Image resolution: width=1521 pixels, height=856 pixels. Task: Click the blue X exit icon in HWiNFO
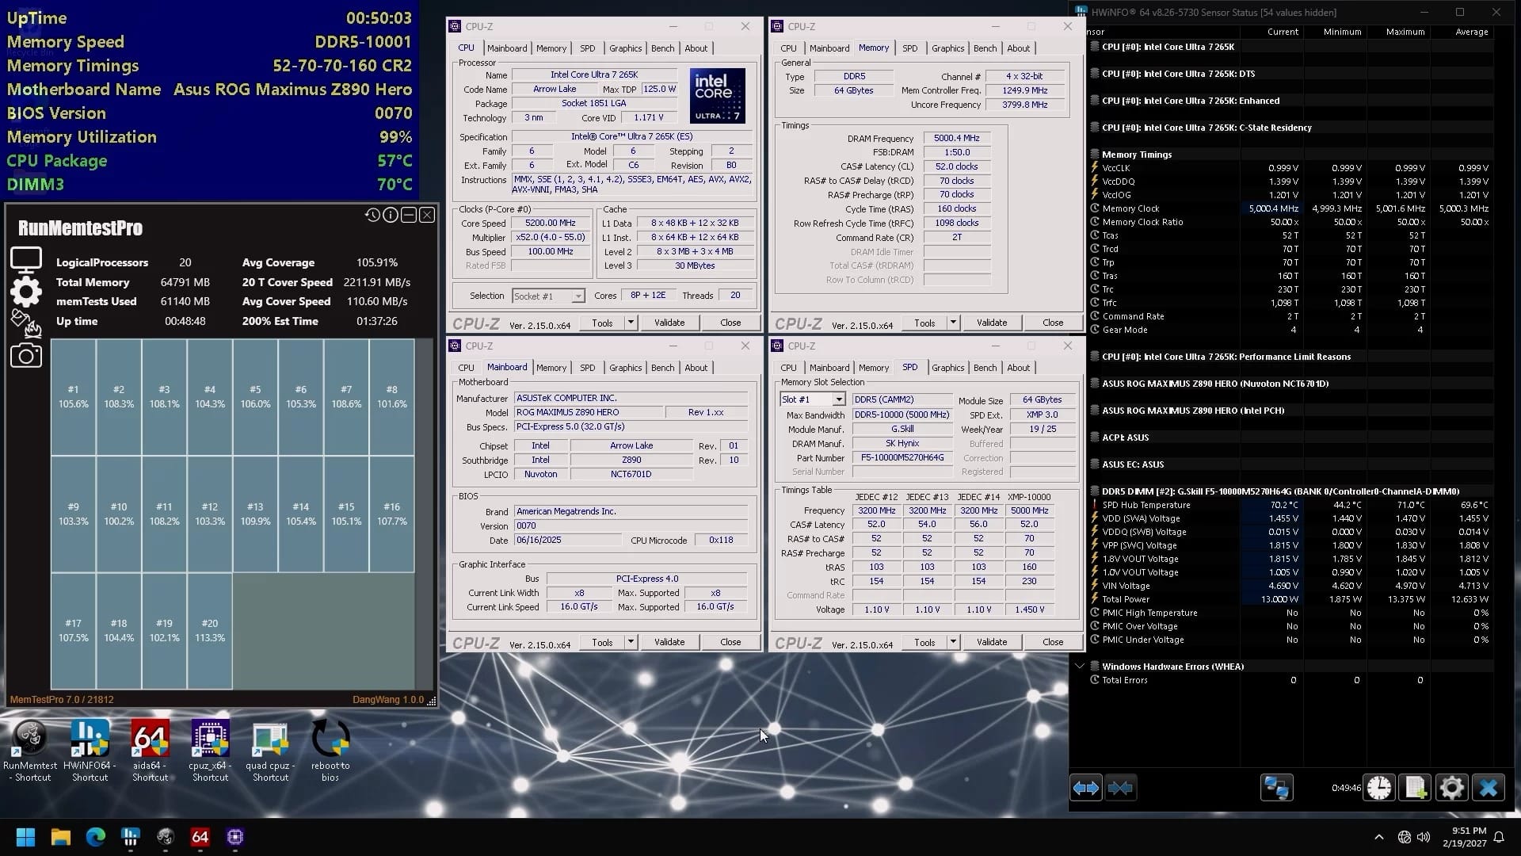pos(1488,787)
